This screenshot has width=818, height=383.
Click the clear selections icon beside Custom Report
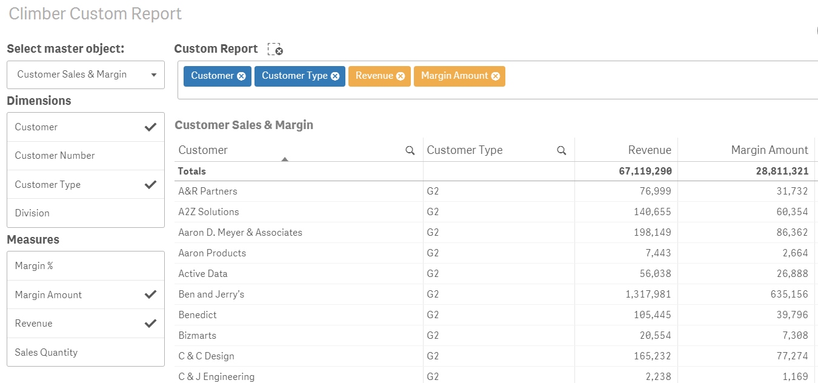(275, 49)
